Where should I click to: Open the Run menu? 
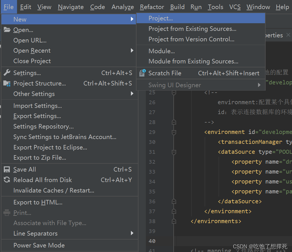click(196, 7)
